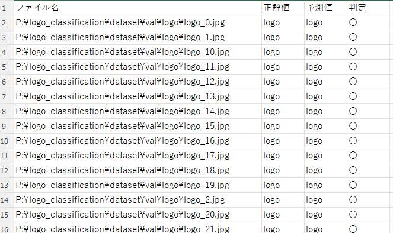This screenshot has width=393, height=233.
Task: Select 予測値 logo cell in row 7
Action: click(325, 96)
